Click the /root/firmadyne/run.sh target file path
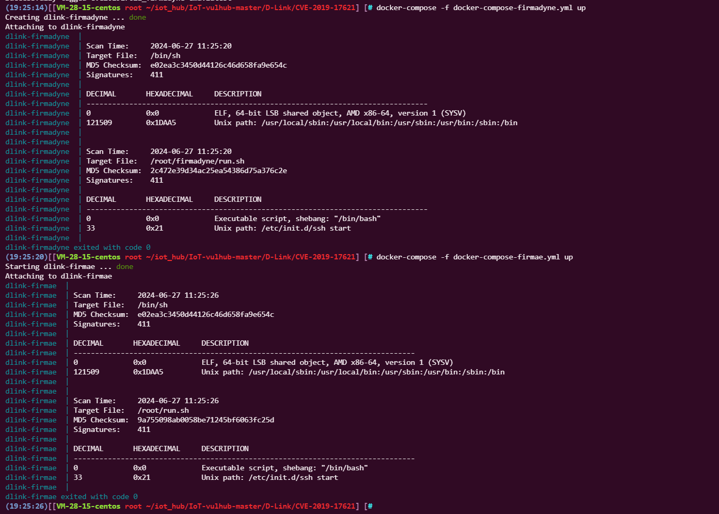This screenshot has height=514, width=719. click(x=197, y=161)
